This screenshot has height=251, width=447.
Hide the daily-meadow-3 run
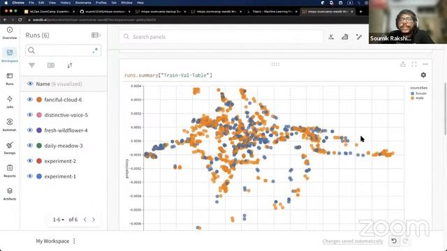click(30, 146)
